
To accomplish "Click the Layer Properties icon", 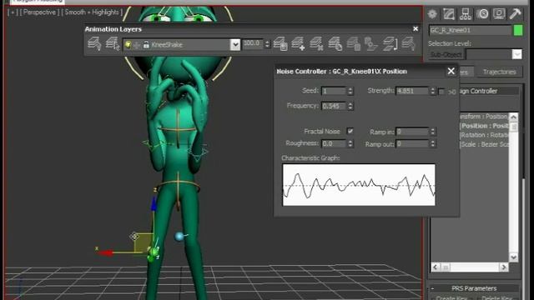I will 280,44.
